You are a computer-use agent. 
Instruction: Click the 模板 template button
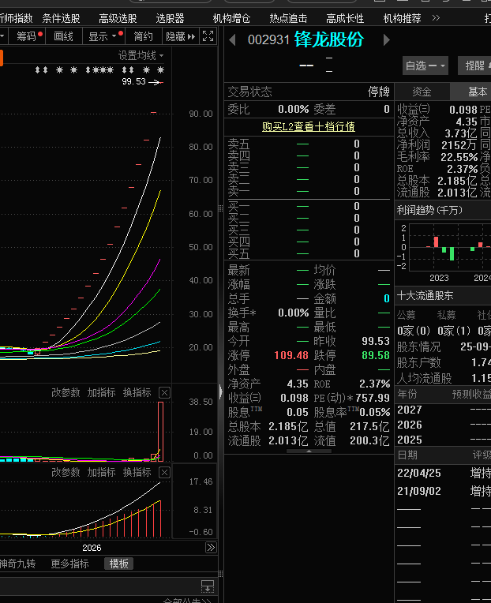click(x=119, y=564)
